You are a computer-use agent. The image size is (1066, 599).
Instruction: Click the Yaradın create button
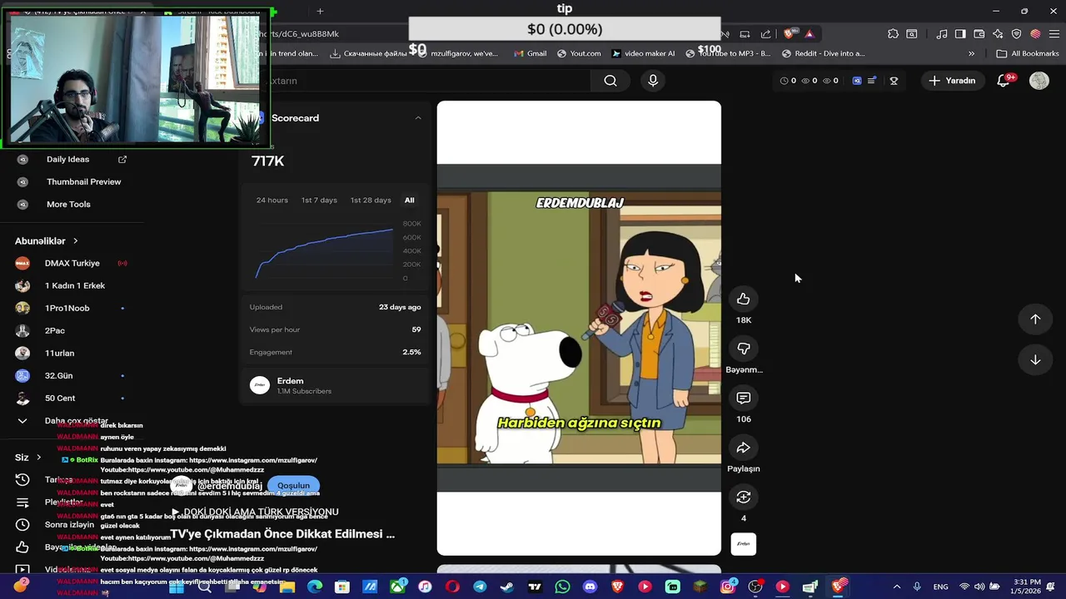[x=952, y=81]
